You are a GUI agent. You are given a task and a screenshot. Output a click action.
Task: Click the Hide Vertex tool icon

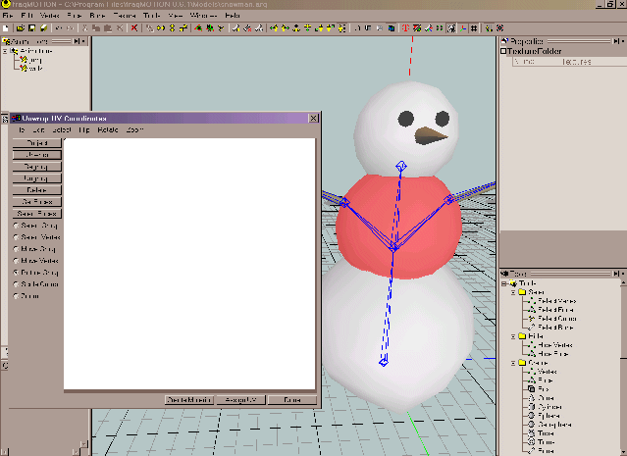click(x=531, y=345)
